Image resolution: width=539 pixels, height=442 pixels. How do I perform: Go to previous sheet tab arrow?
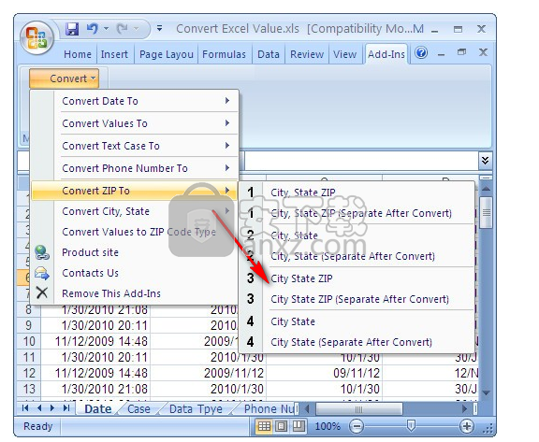(x=39, y=407)
